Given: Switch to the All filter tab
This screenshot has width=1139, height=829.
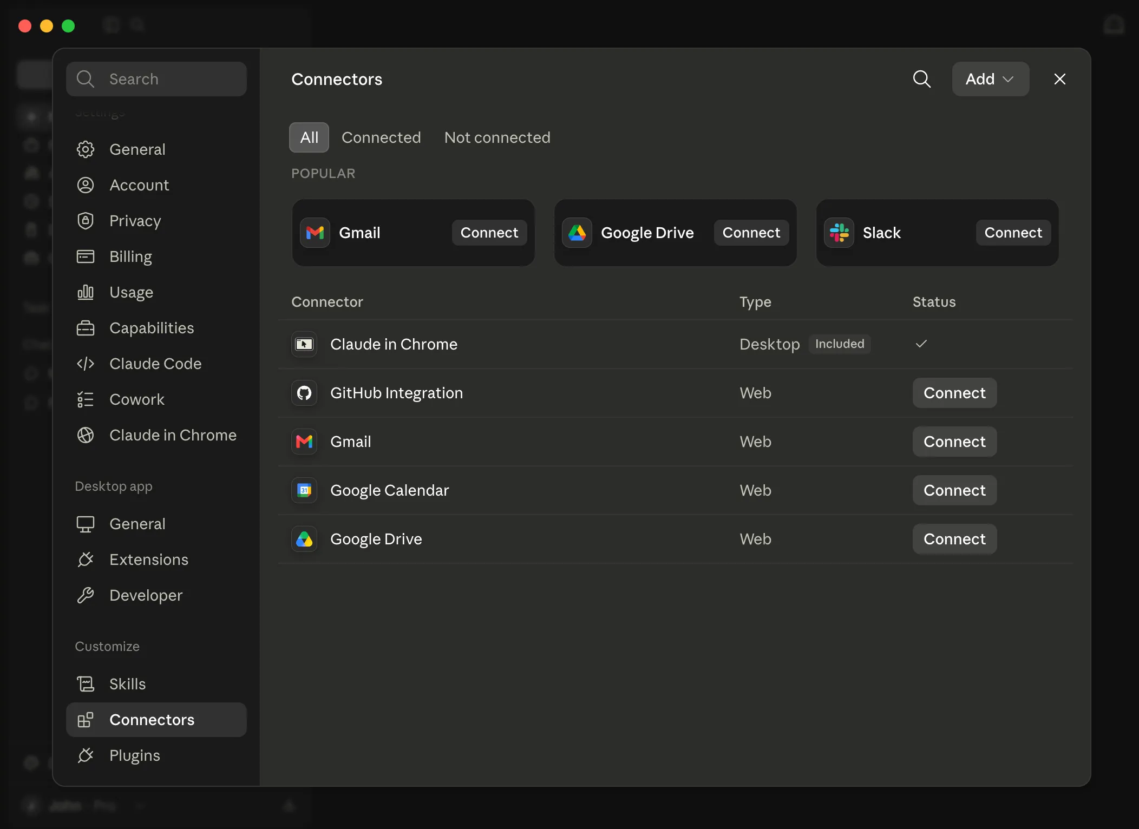Looking at the screenshot, I should pos(309,137).
